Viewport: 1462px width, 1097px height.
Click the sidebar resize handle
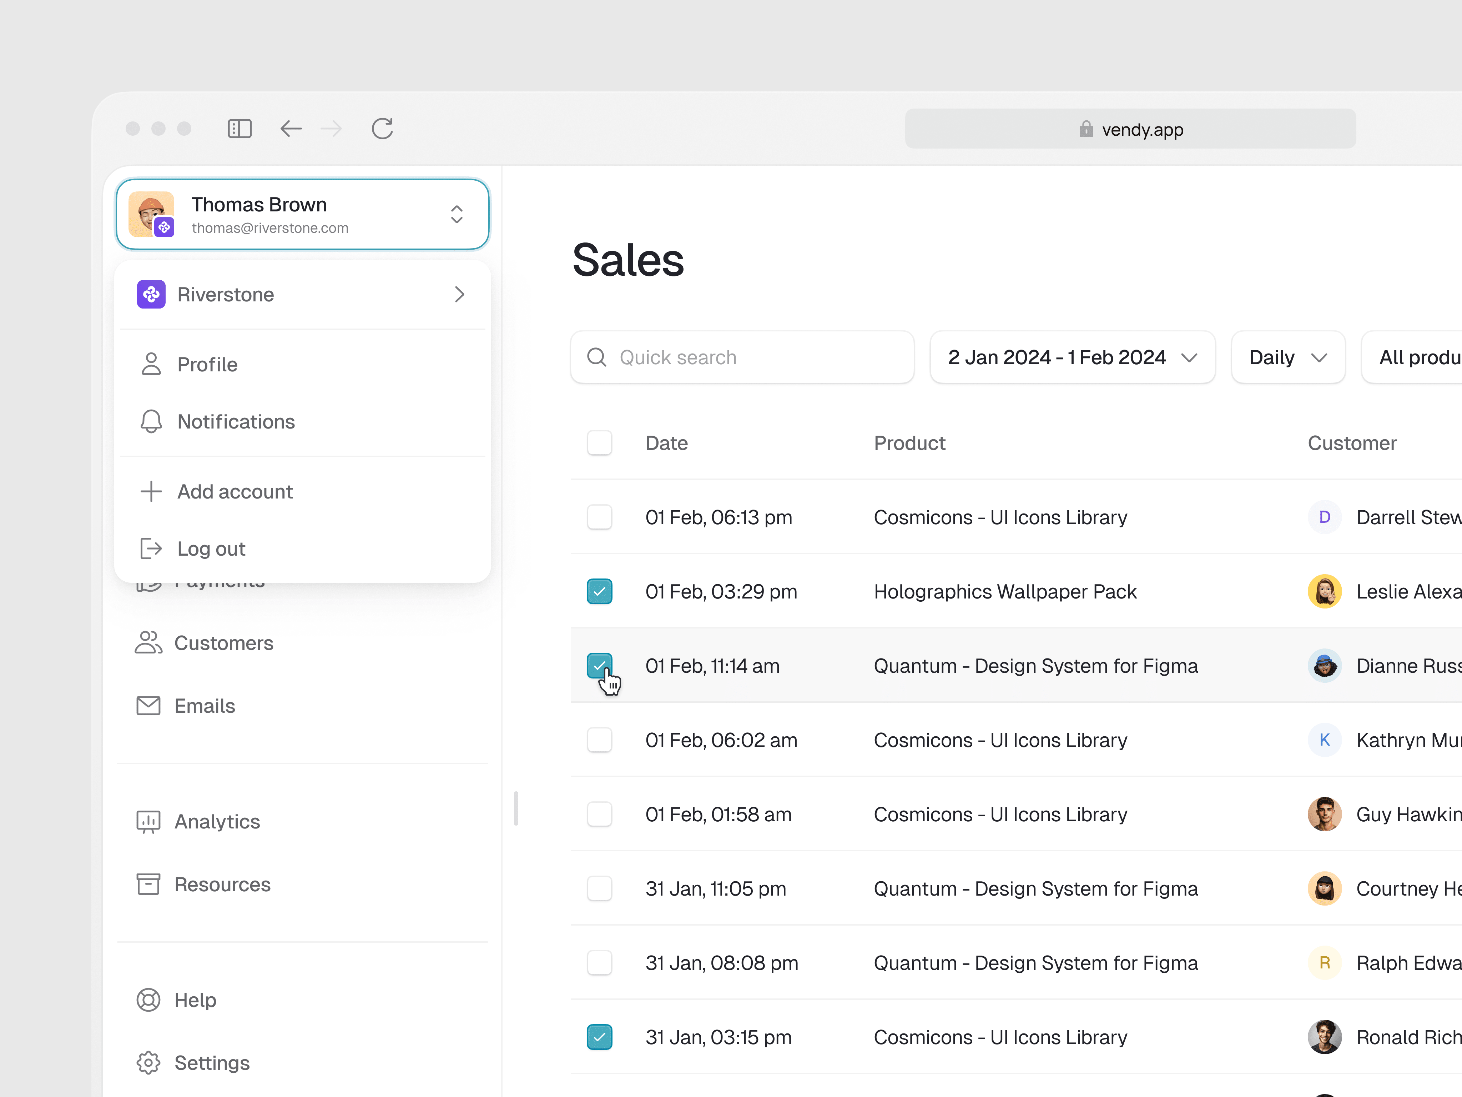point(515,808)
